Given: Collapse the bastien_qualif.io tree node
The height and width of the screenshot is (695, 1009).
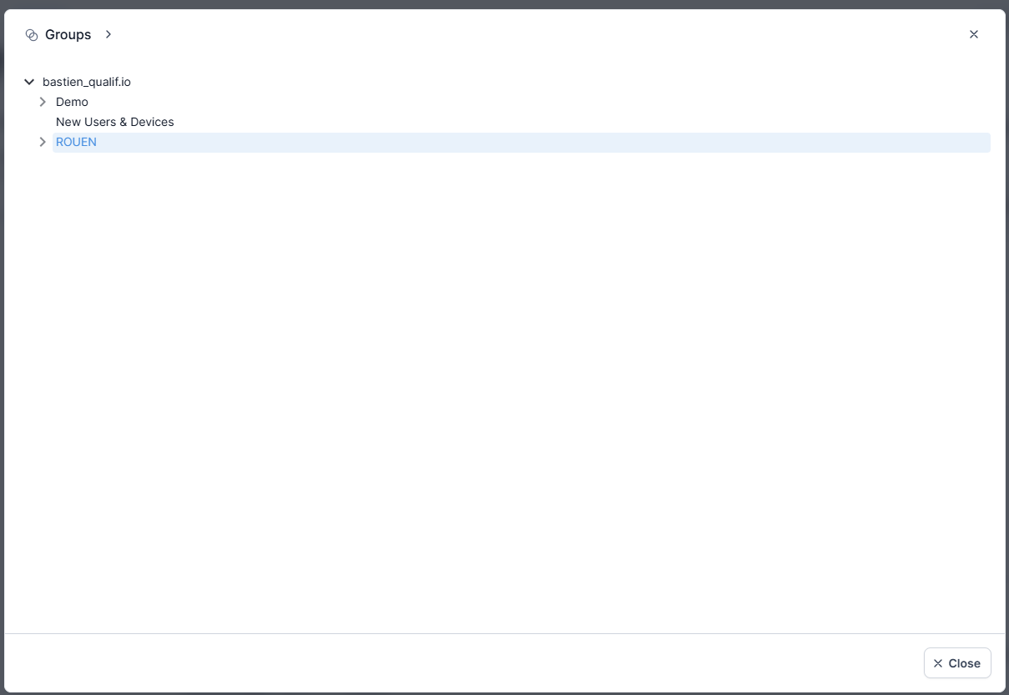Looking at the screenshot, I should pos(29,82).
